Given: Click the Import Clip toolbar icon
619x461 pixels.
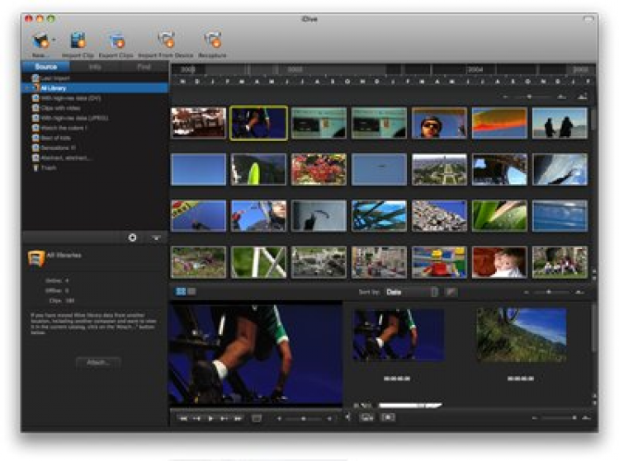Looking at the screenshot, I should point(78,40).
